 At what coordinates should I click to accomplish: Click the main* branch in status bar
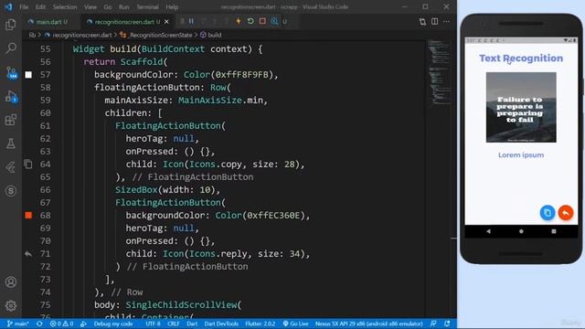(18, 324)
